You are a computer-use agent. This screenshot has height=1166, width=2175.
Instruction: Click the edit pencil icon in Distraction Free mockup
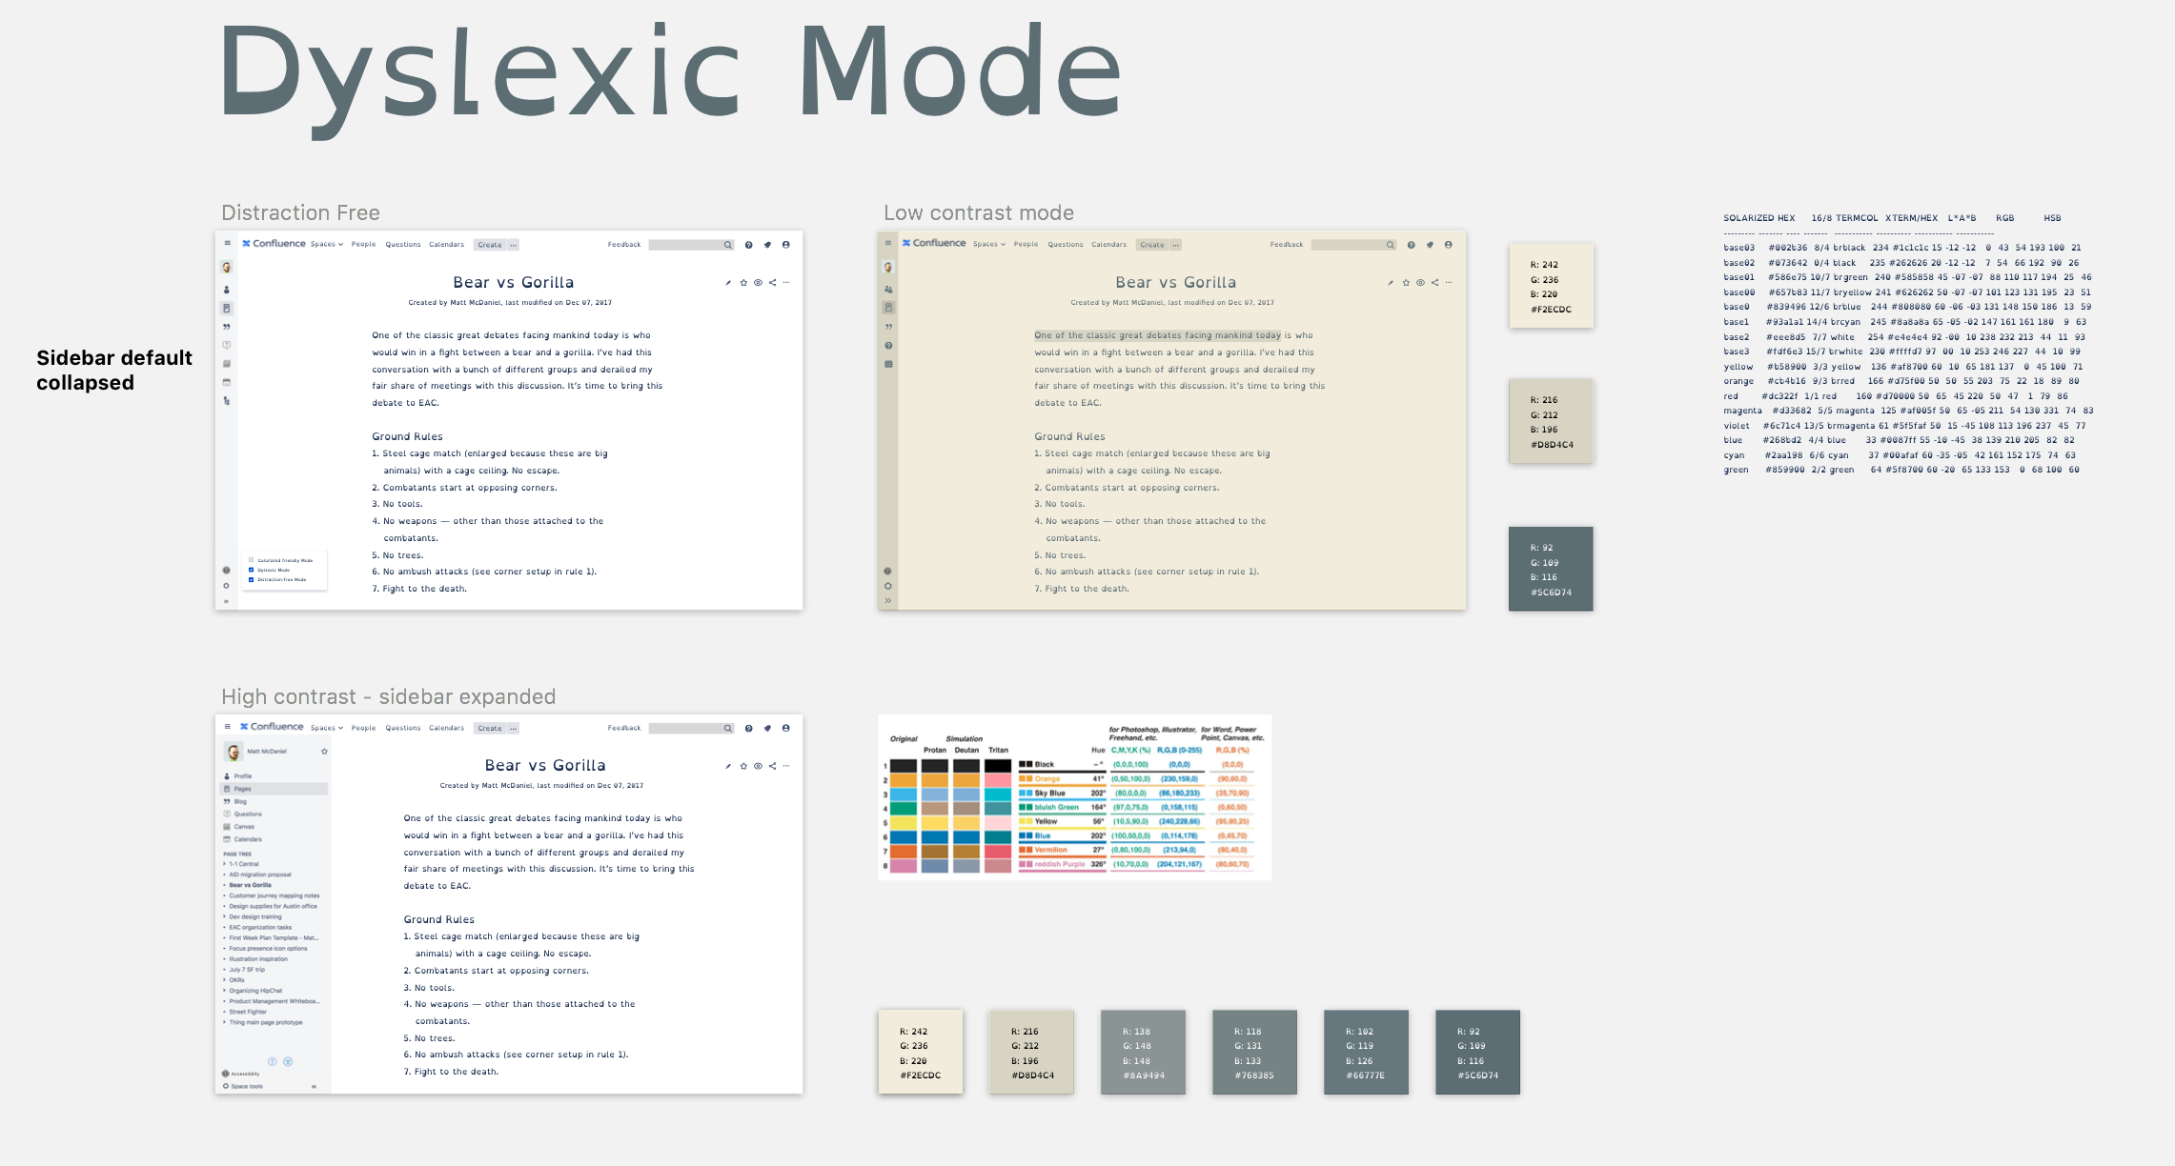click(x=728, y=283)
